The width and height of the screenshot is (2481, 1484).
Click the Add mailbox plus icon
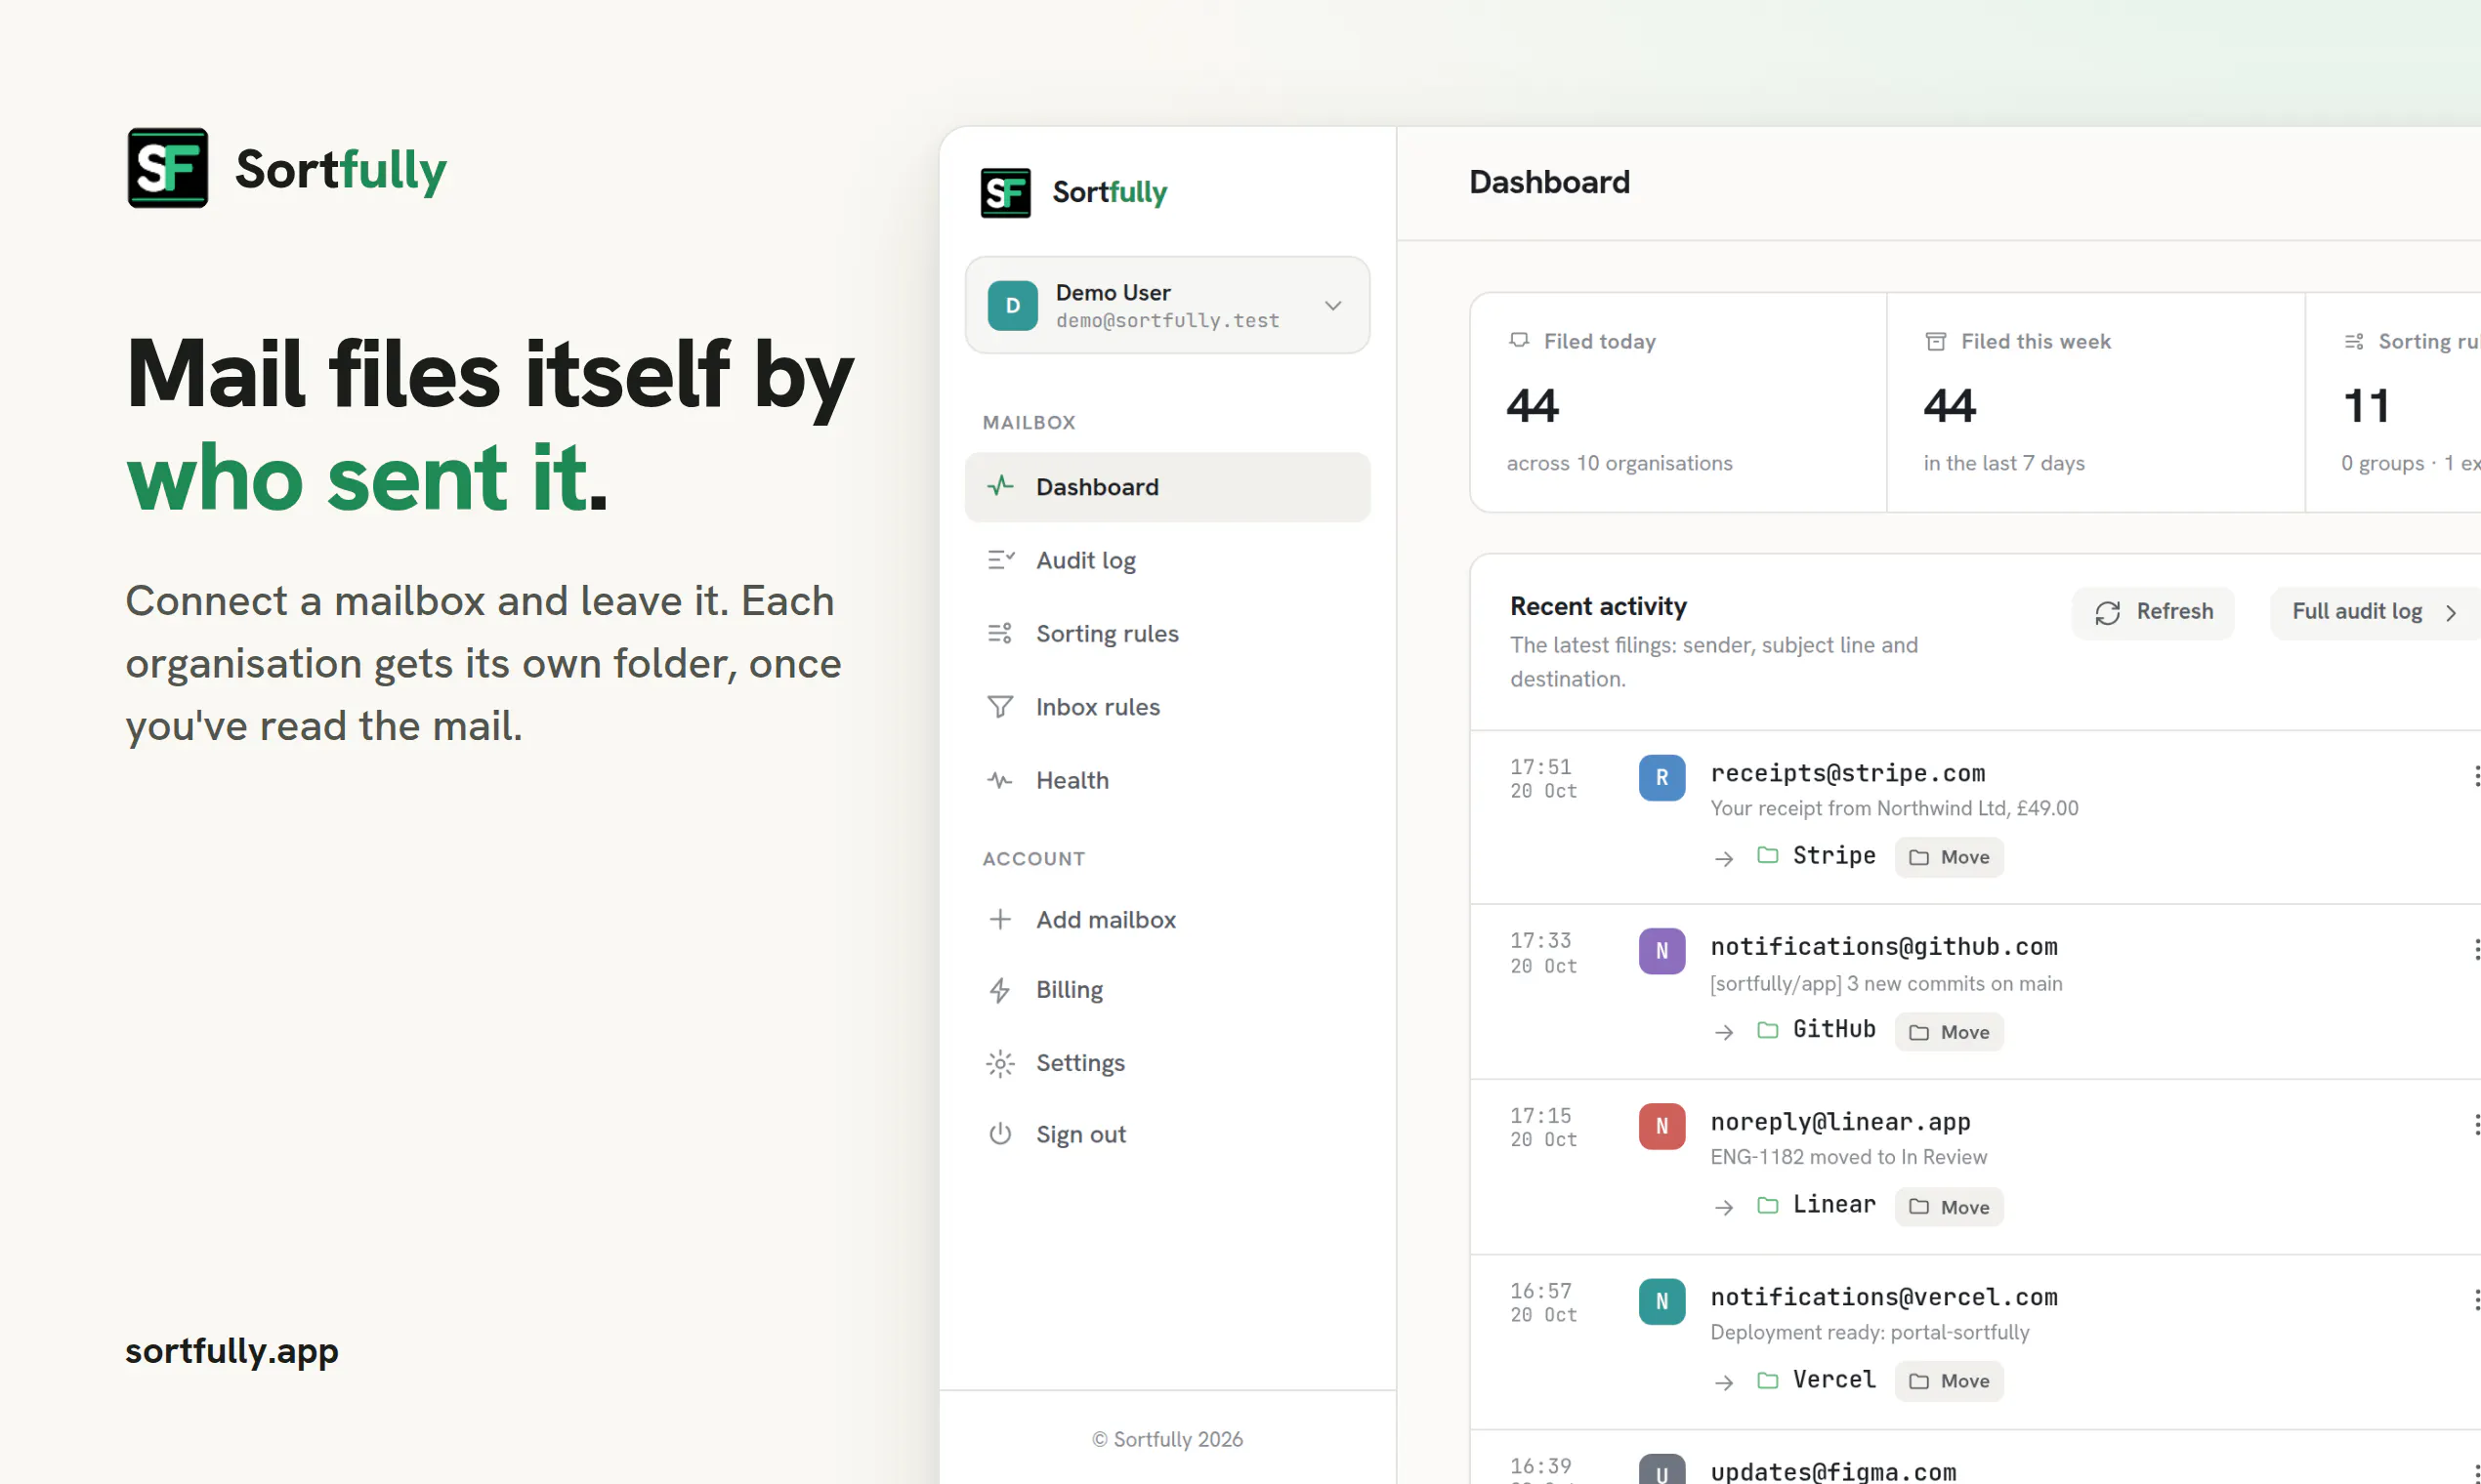[x=999, y=919]
